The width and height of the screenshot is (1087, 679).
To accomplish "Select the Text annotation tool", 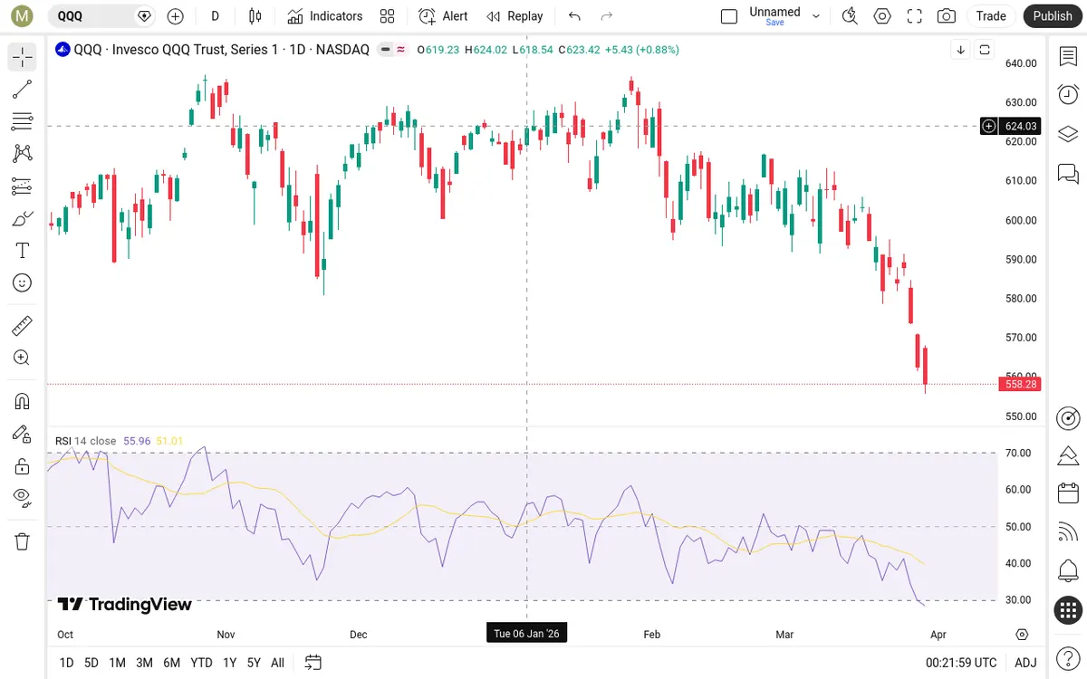I will [23, 251].
